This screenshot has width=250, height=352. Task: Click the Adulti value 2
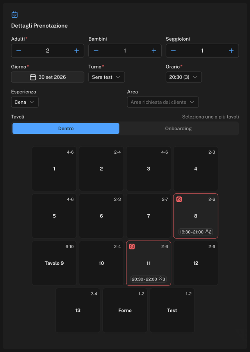[48, 51]
